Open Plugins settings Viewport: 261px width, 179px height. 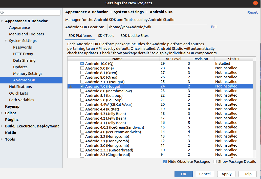(12, 120)
